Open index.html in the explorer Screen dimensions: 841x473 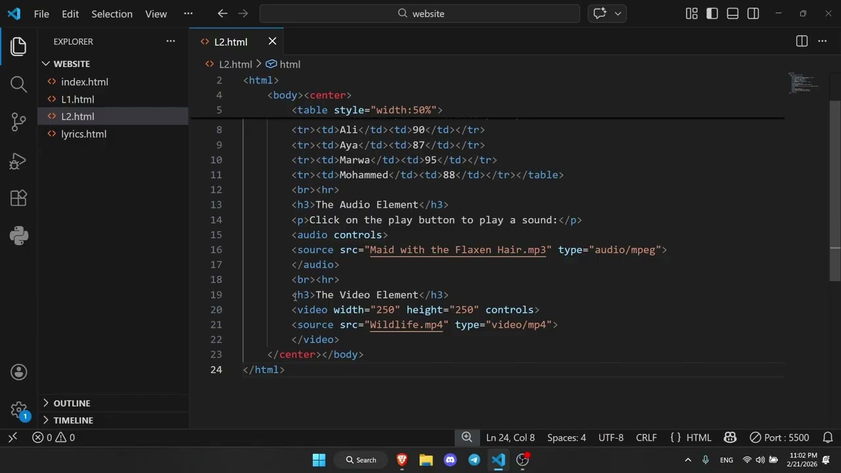tap(113, 82)
